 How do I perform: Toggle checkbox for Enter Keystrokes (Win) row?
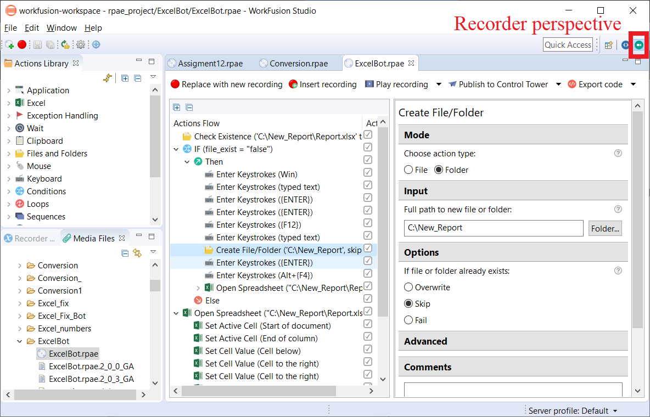[x=368, y=172]
